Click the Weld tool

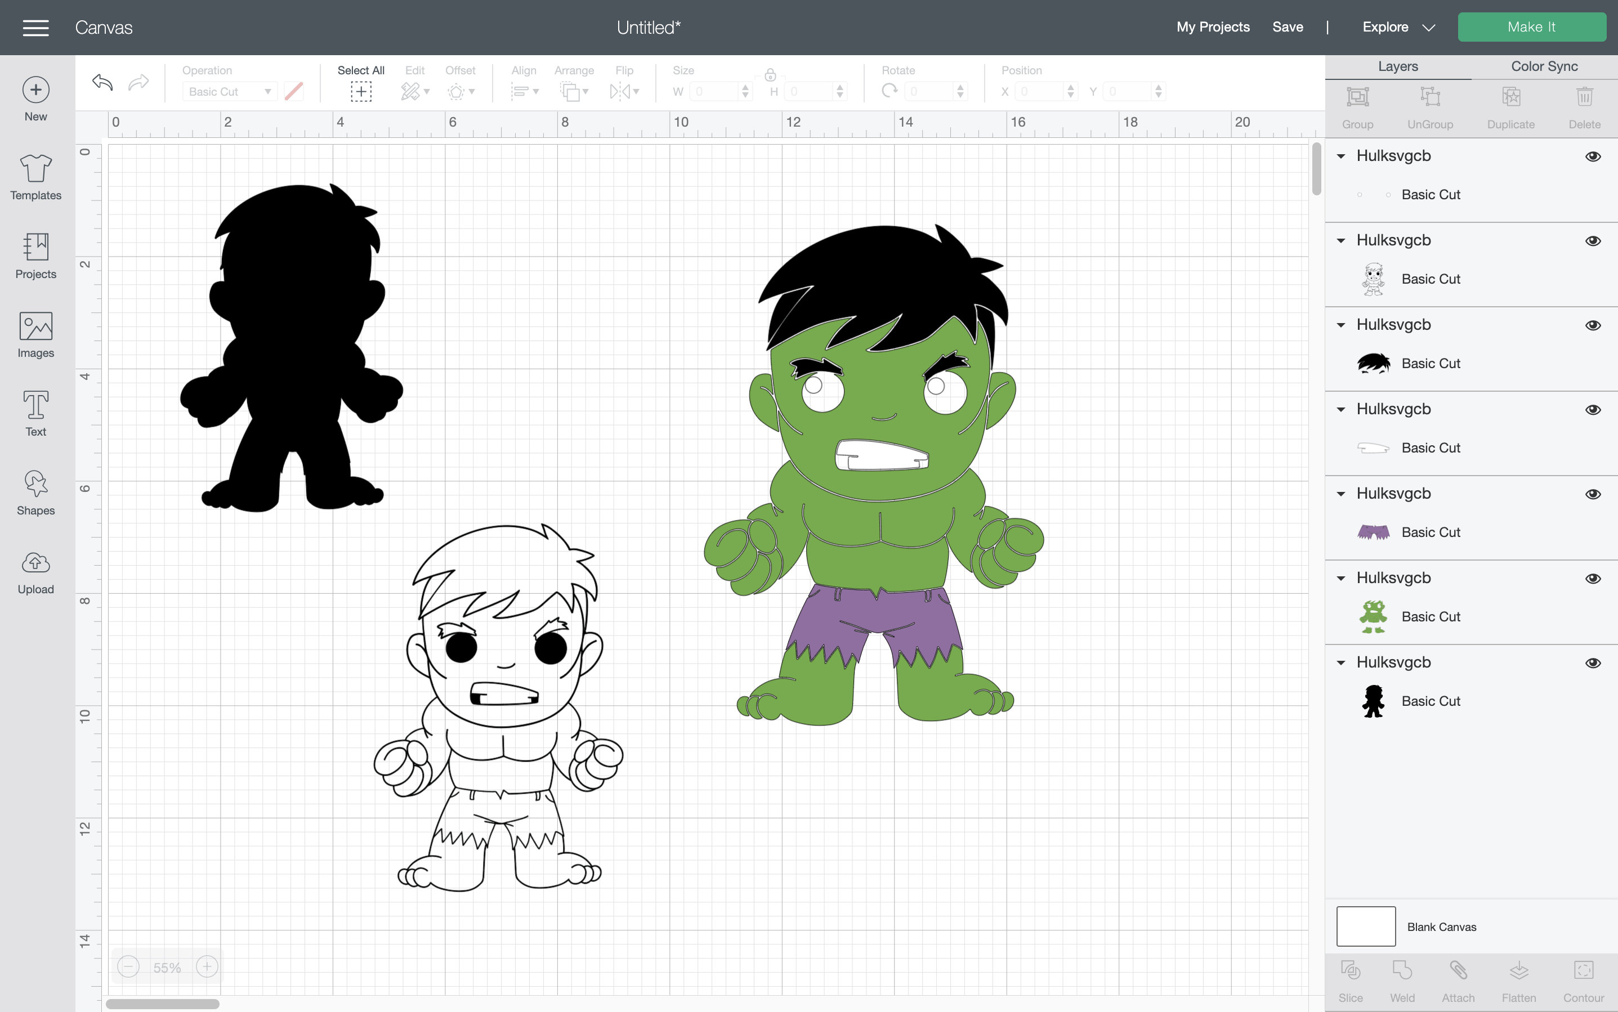pos(1402,981)
